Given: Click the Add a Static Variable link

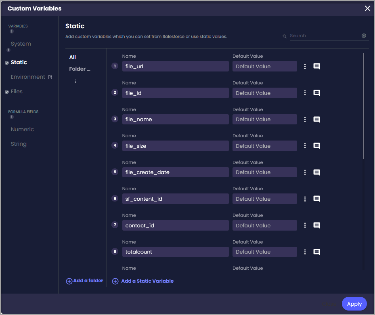Looking at the screenshot, I should coord(147,281).
